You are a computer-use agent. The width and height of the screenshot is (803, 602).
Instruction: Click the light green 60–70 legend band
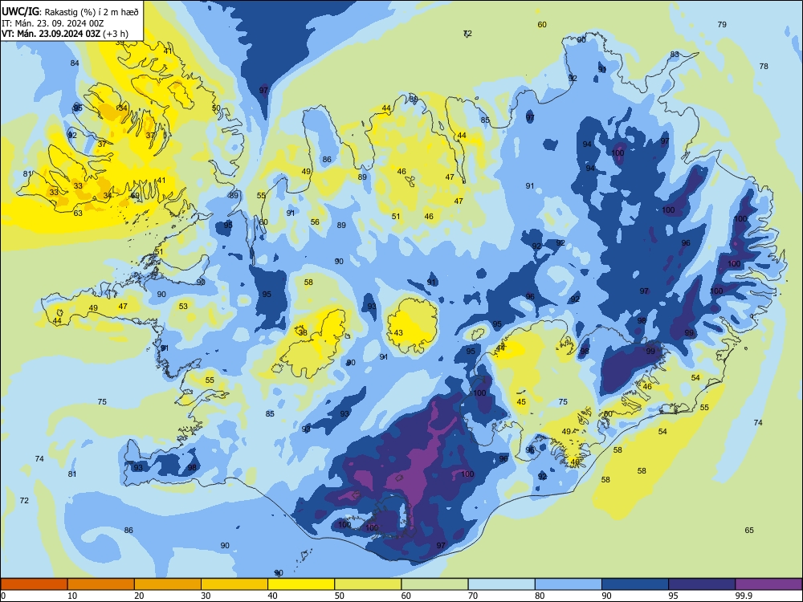[x=434, y=584]
